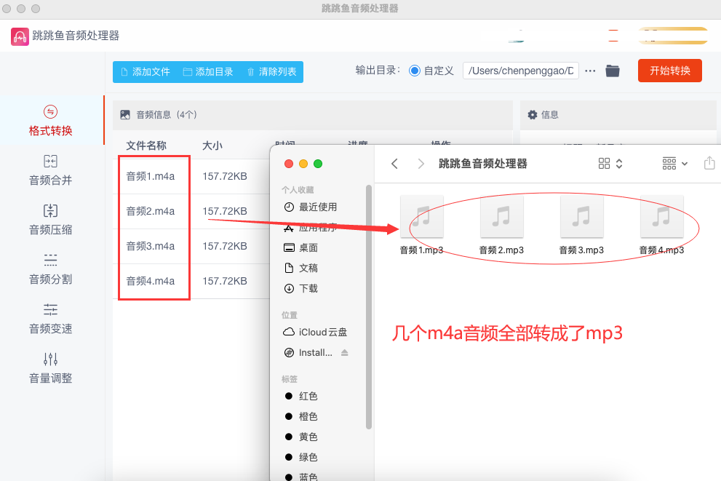This screenshot has height=481, width=721.
Task: Expand the Finder icon view switcher
Action: (x=610, y=164)
